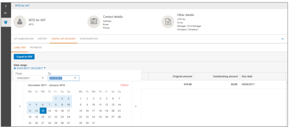Switch to the Payments sub-tab
This screenshot has width=290, height=127.
36,48
